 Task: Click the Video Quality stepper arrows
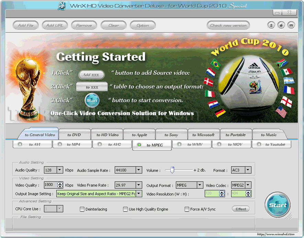click(x=60, y=185)
